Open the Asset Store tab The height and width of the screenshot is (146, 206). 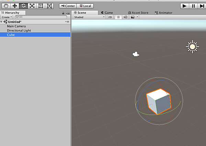(x=138, y=13)
